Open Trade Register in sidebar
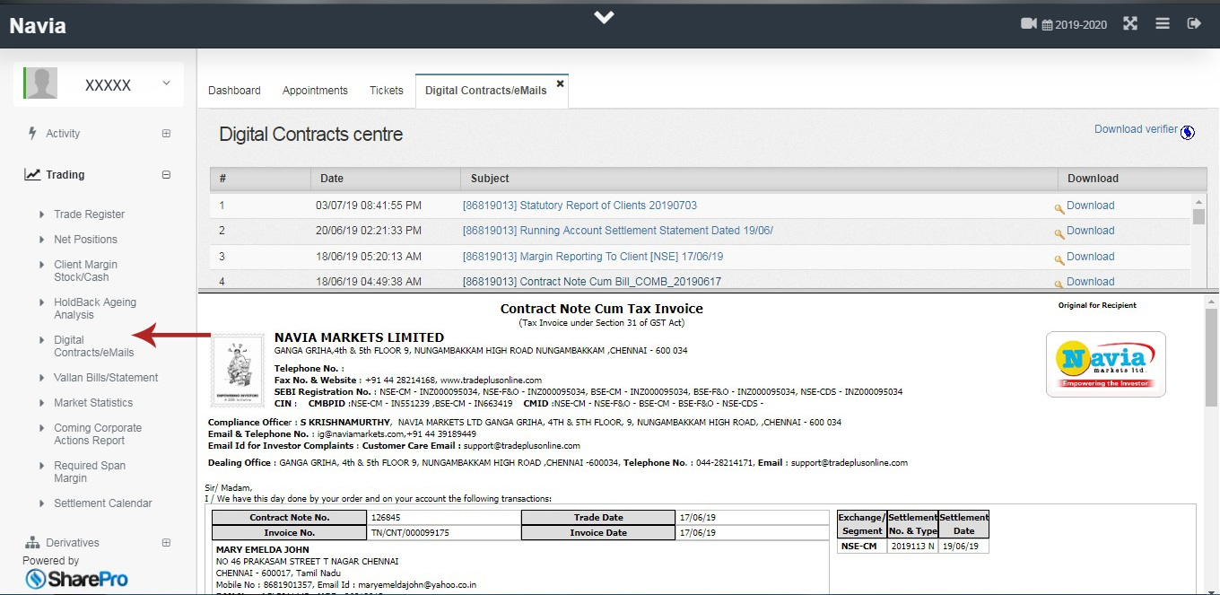Screen dimensions: 1220x595 pyautogui.click(x=89, y=214)
